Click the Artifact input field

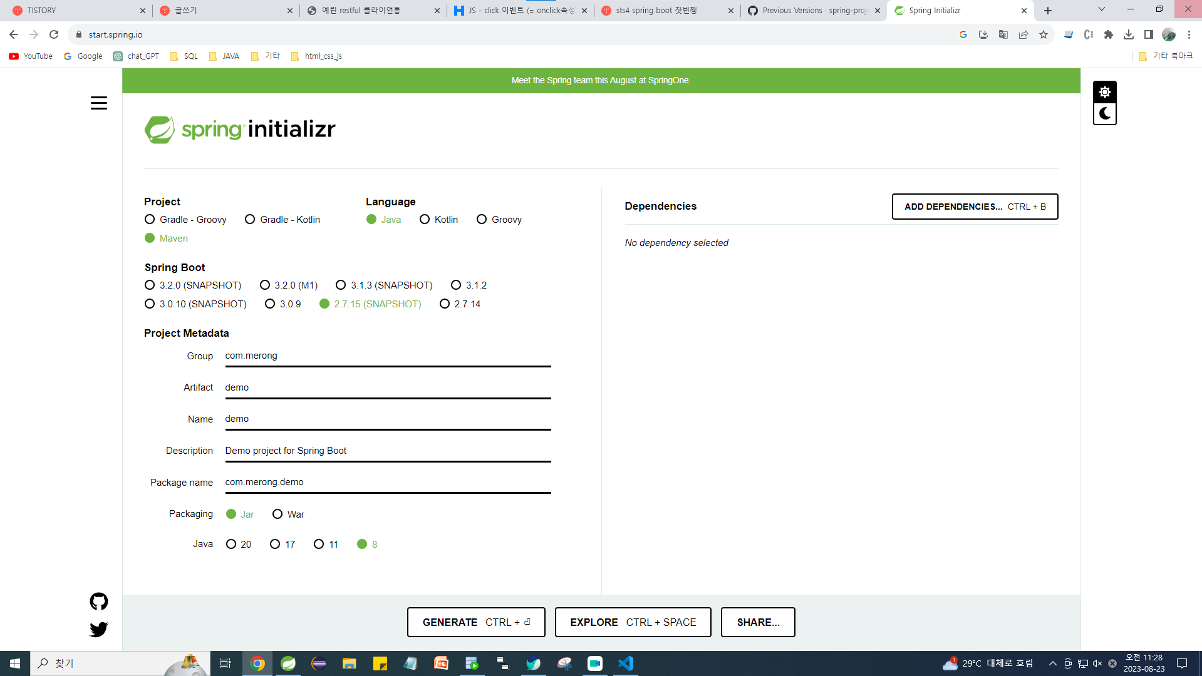coord(388,388)
